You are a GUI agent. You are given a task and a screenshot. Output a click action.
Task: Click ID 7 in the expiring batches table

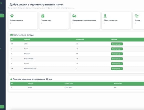tap(12, 88)
